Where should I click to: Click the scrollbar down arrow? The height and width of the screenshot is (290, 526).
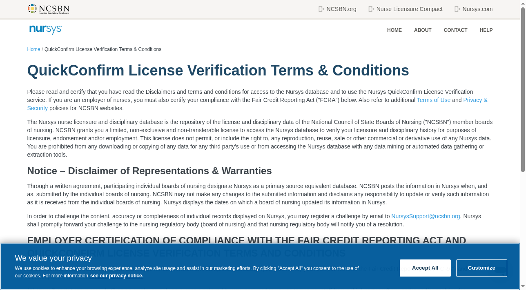pyautogui.click(x=523, y=287)
